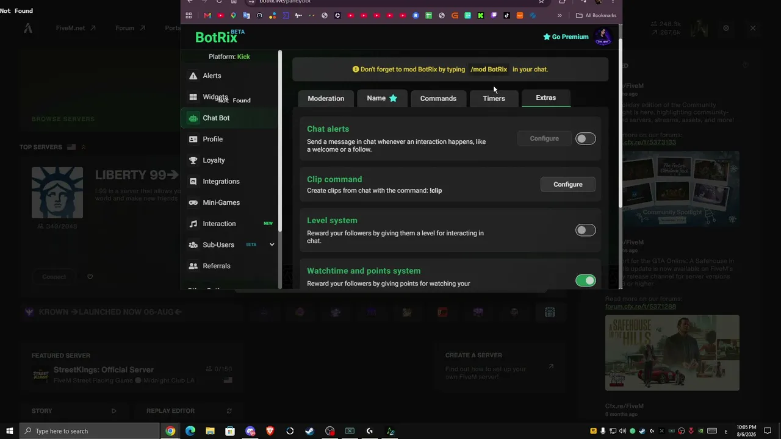Open Microsoft Store from the taskbar
781x439 pixels.
(230, 431)
